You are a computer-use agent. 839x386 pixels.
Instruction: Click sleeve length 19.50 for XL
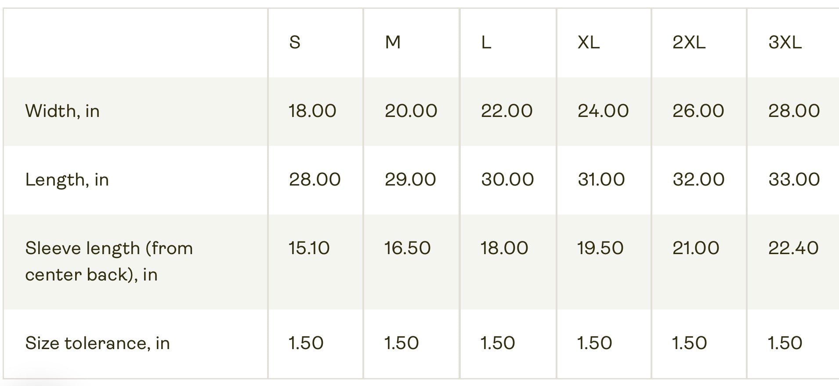click(x=600, y=248)
